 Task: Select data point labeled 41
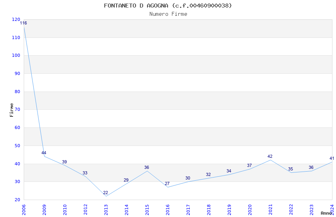(x=332, y=158)
